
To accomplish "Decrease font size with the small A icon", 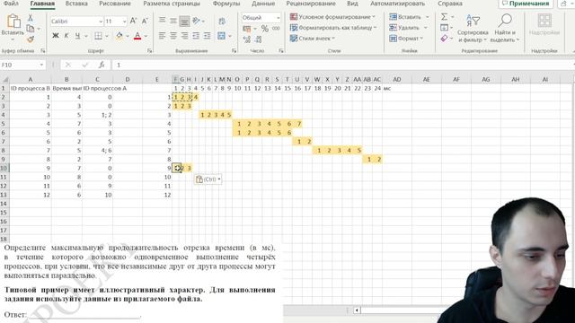I will point(145,22).
